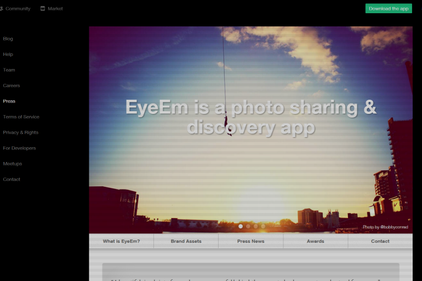The height and width of the screenshot is (281, 422).
Task: Select Press in sidebar menu
Action: 9,101
